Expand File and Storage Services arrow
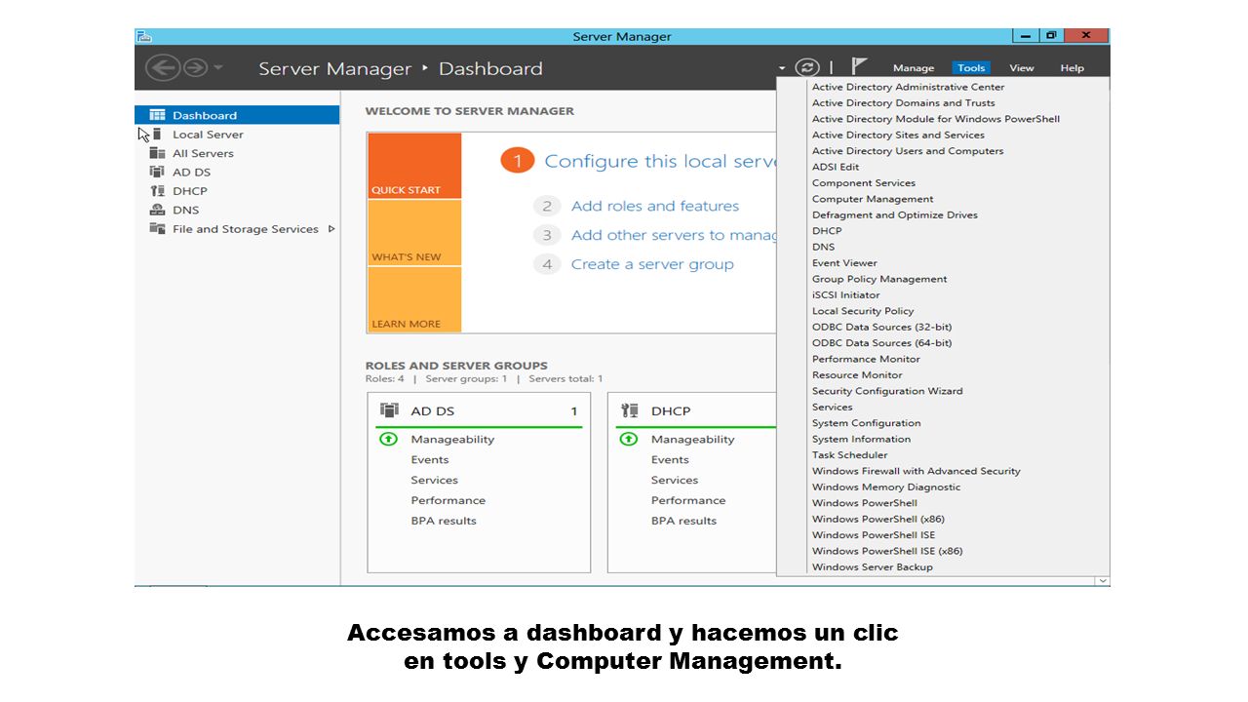Viewport: 1248px width, 702px height. [331, 229]
